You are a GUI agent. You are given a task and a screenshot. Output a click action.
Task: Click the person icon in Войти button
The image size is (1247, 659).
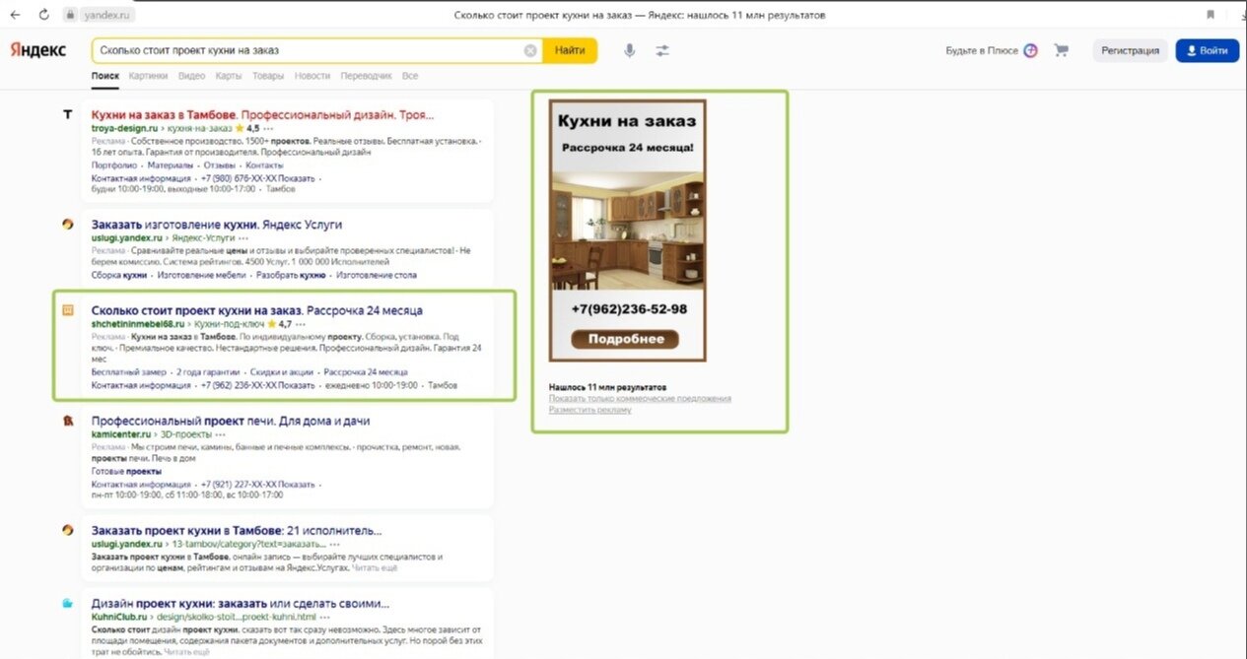[1191, 50]
